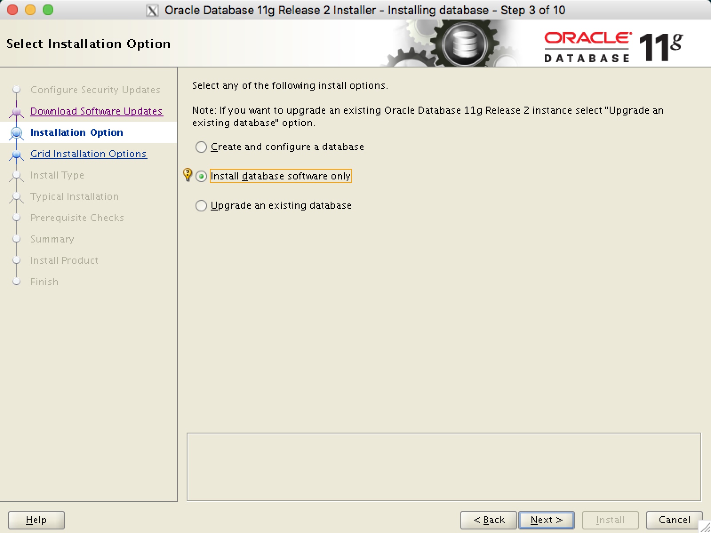The width and height of the screenshot is (711, 533).
Task: Click the X application icon in title bar
Action: (152, 10)
